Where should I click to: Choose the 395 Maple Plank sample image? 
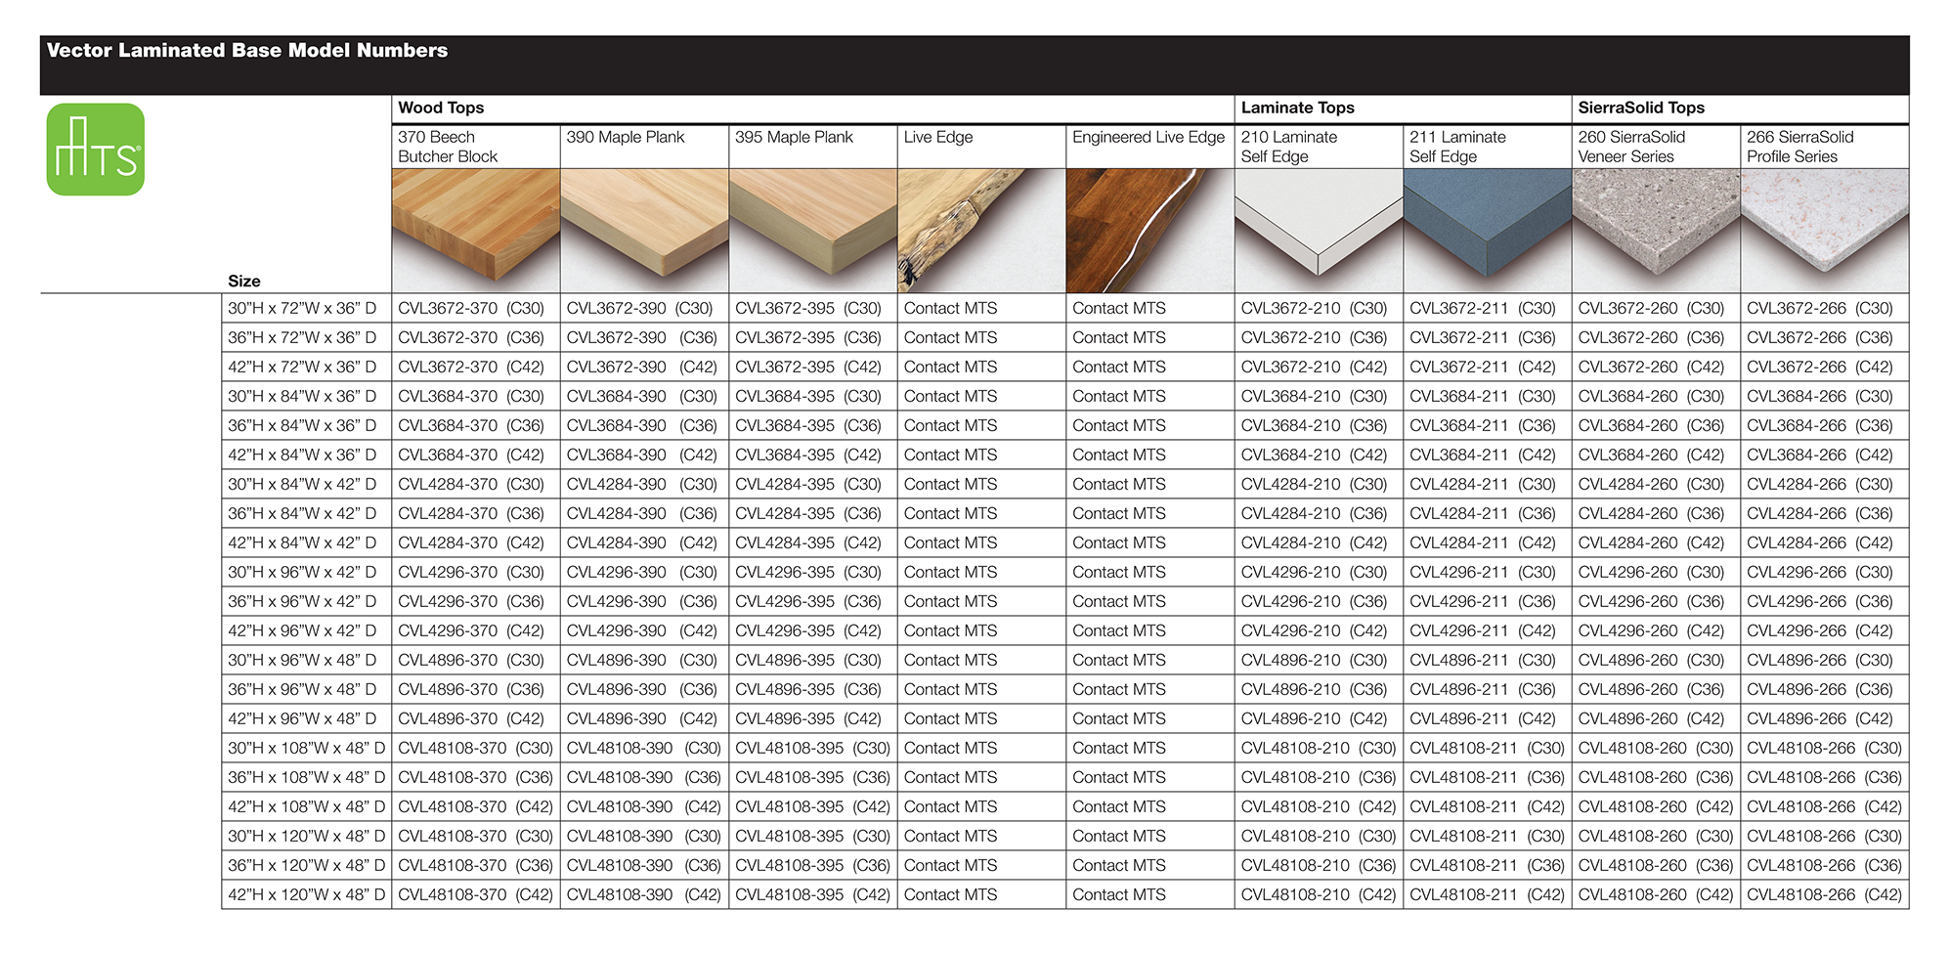pyautogui.click(x=813, y=231)
